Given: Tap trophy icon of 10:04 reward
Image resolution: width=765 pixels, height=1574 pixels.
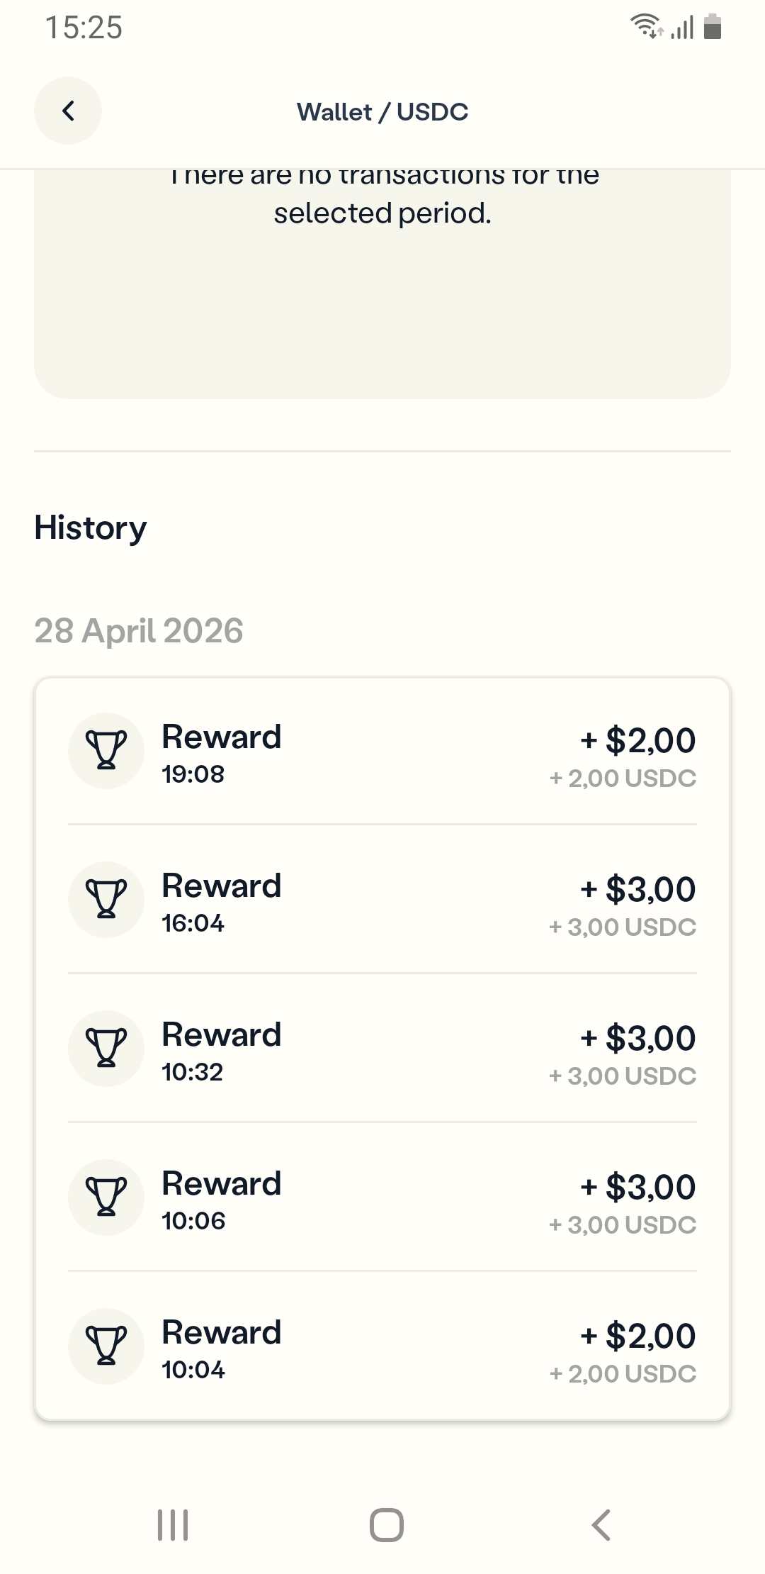Looking at the screenshot, I should (x=106, y=1346).
